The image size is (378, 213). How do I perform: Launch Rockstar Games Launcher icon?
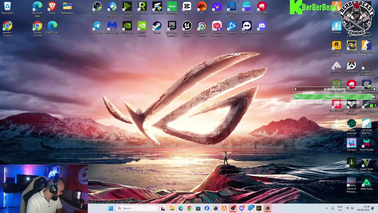pyautogui.click(x=336, y=49)
